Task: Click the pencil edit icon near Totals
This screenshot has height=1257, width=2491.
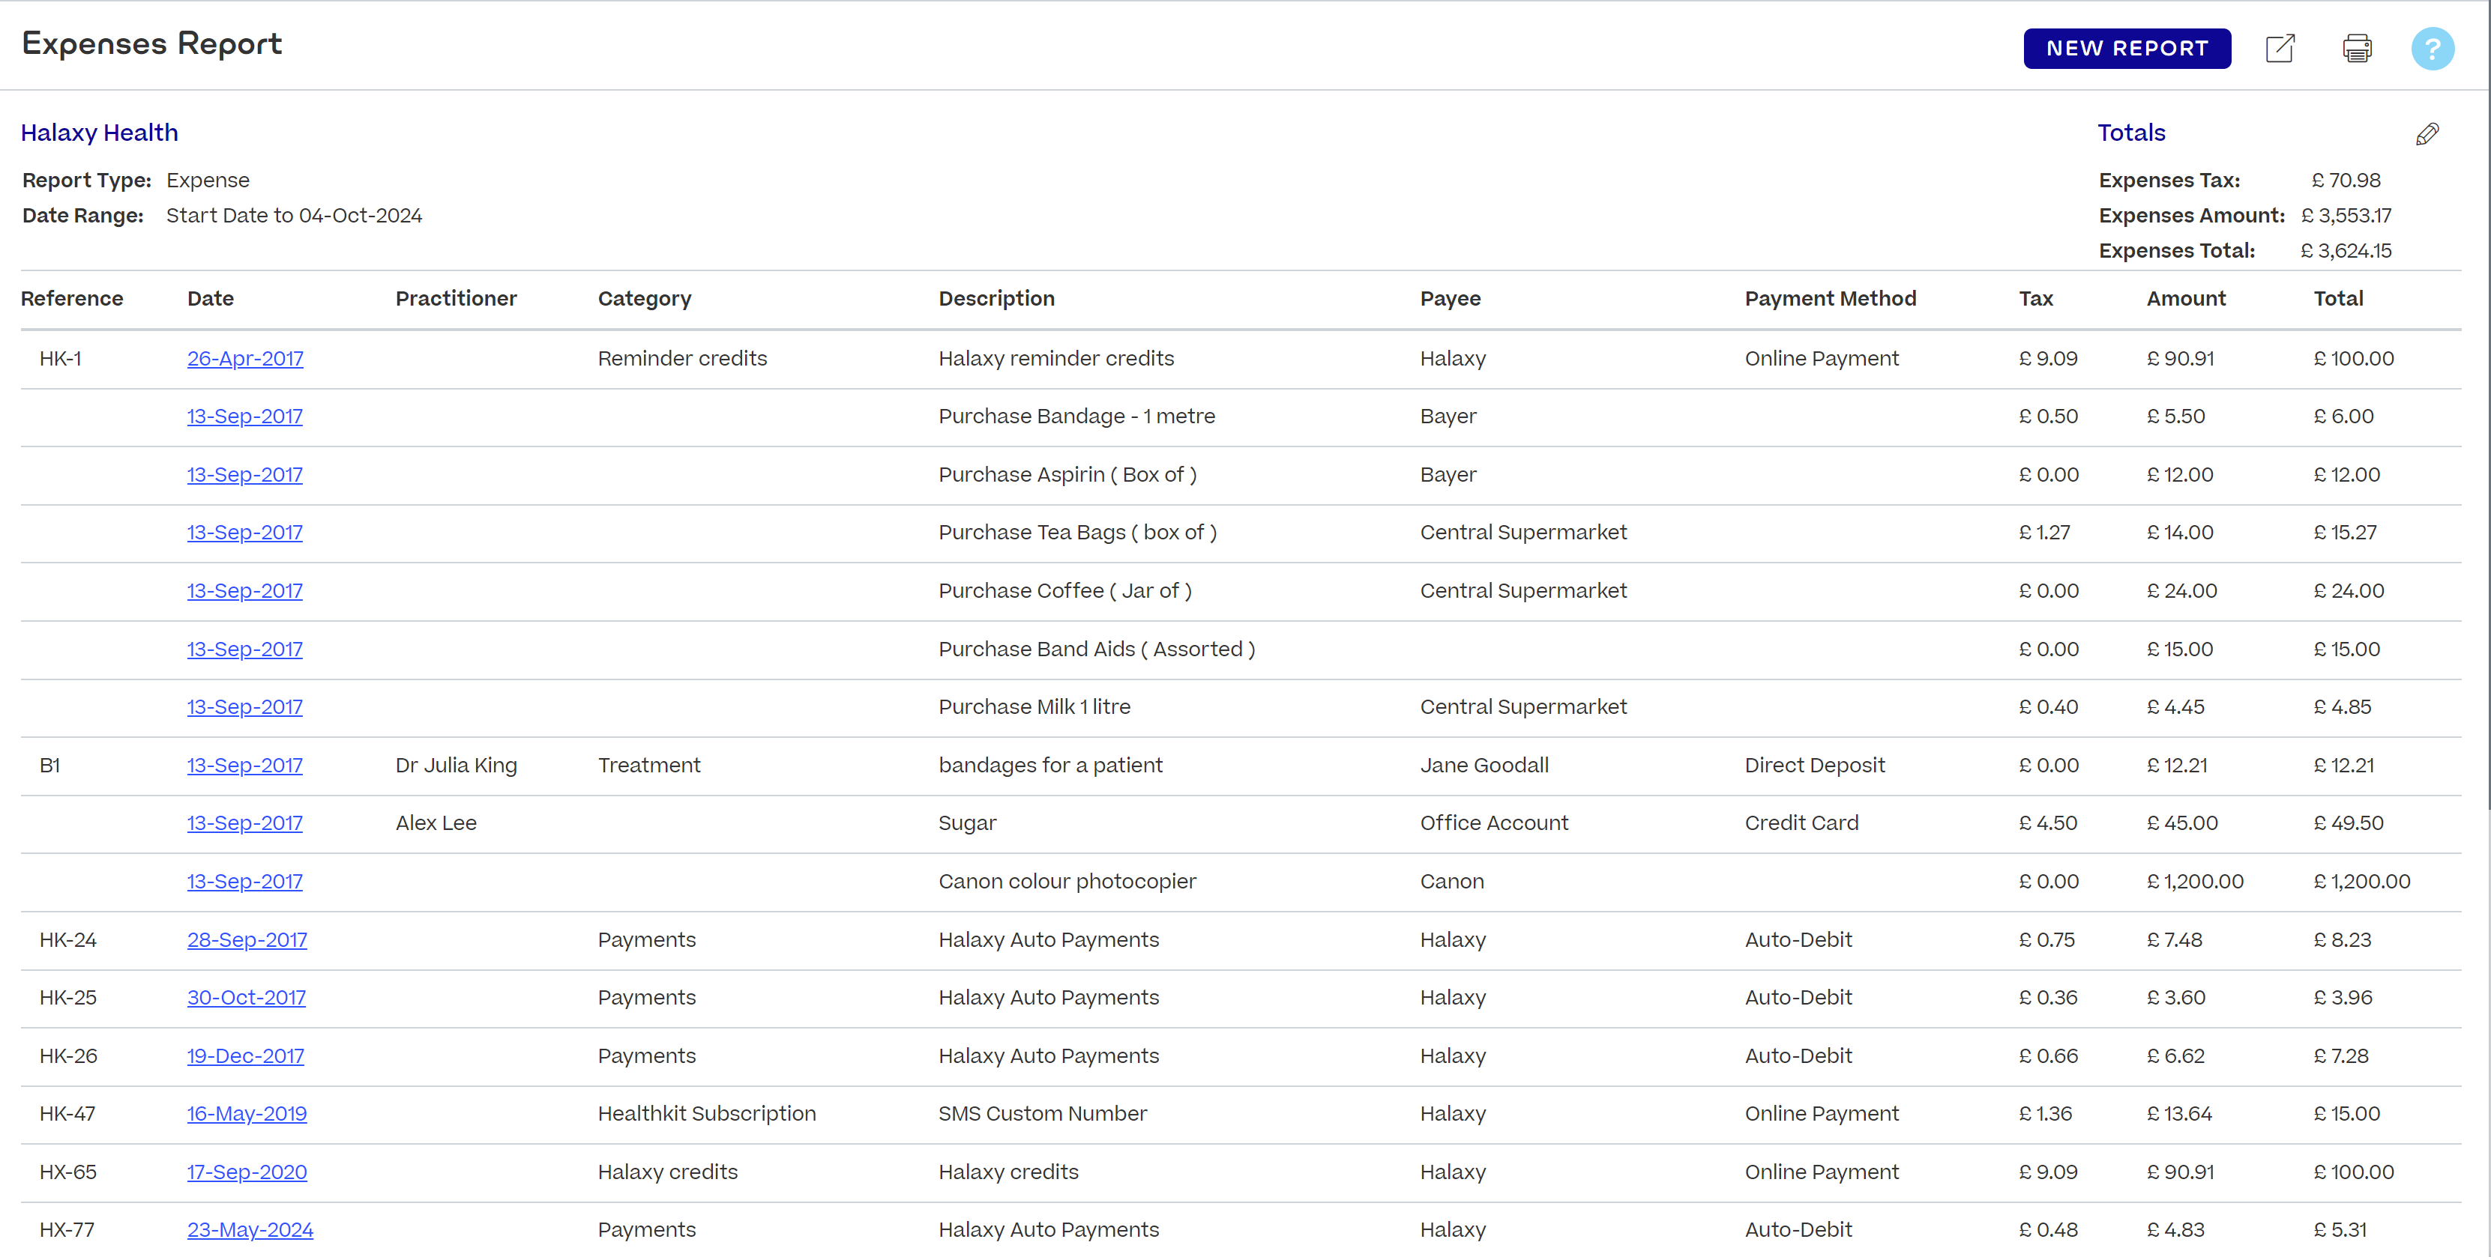Action: click(x=2427, y=133)
